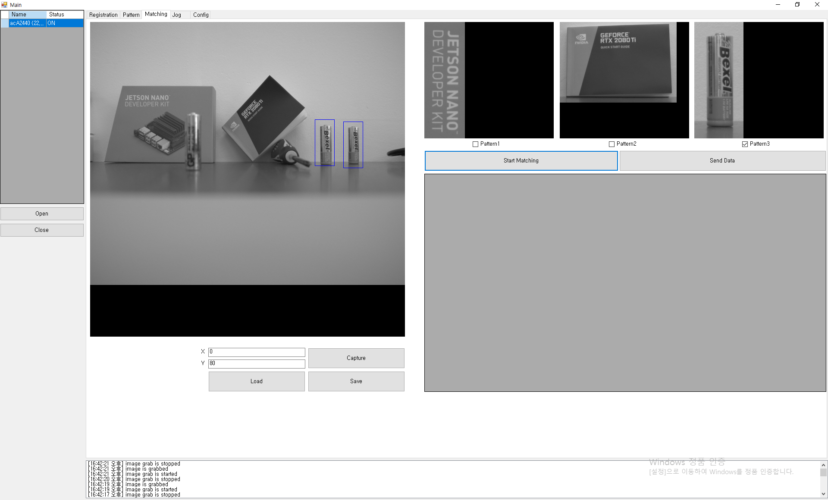Open the Config tab
The image size is (828, 500).
[201, 15]
